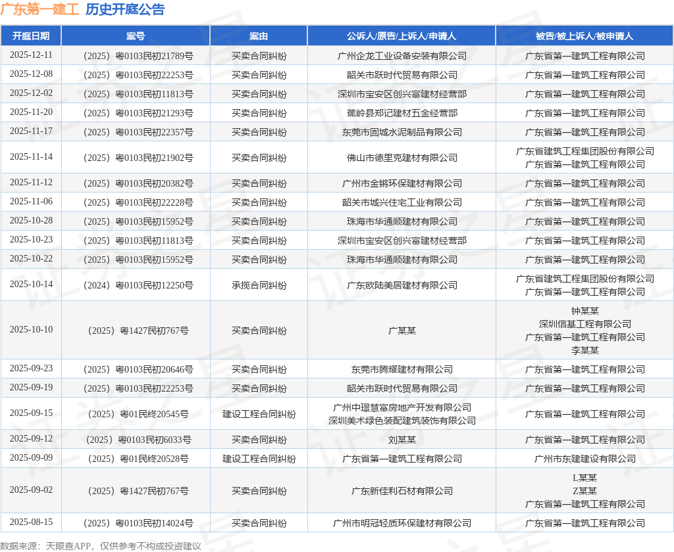Select case number 粤01民终20545号
This screenshot has width=674, height=552.
tap(154, 414)
